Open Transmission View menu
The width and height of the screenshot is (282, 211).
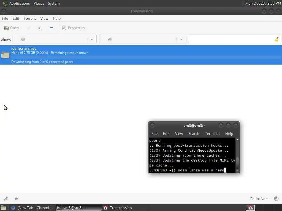[x=44, y=18]
